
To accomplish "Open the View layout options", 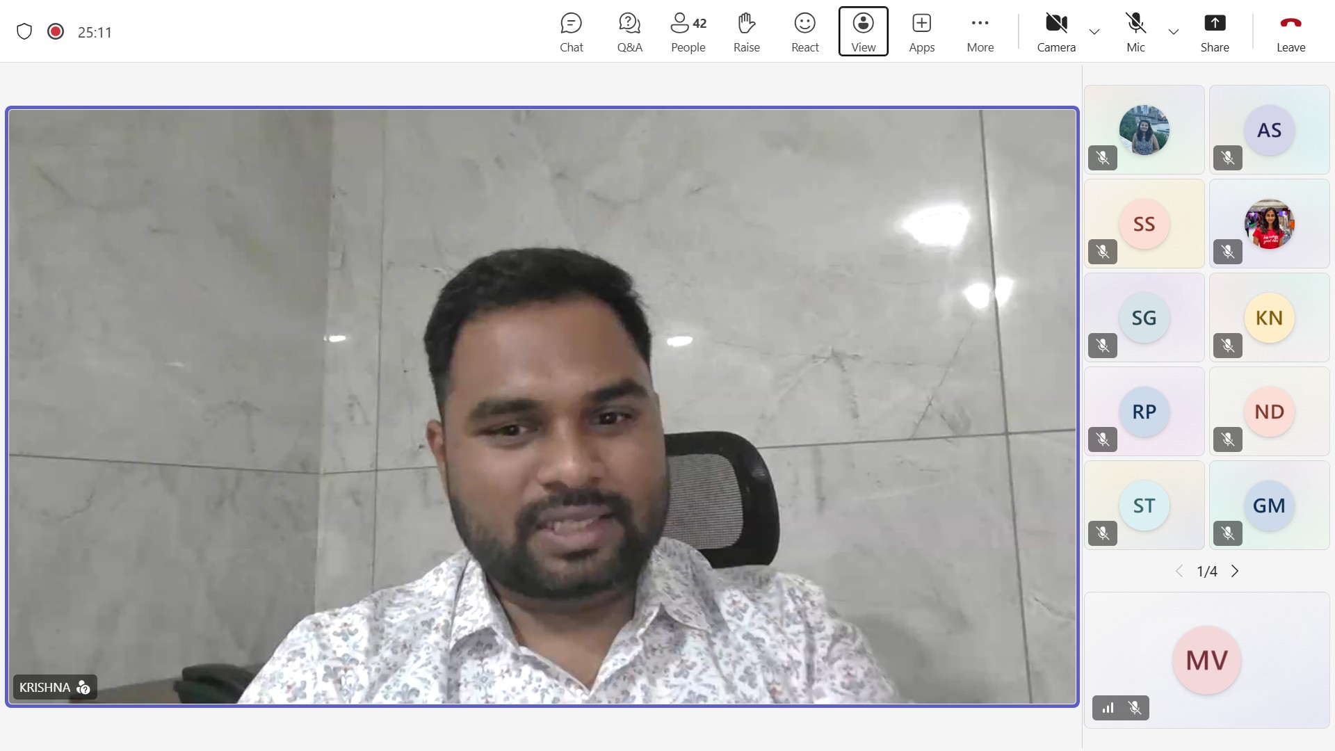I will [863, 32].
